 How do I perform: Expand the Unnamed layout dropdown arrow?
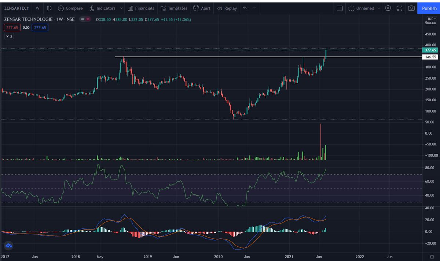[379, 8]
